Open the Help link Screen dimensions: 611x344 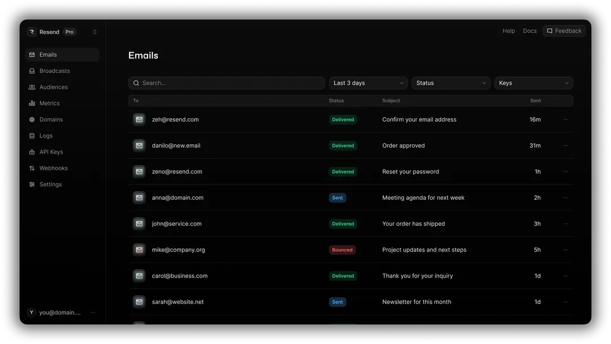coord(508,31)
